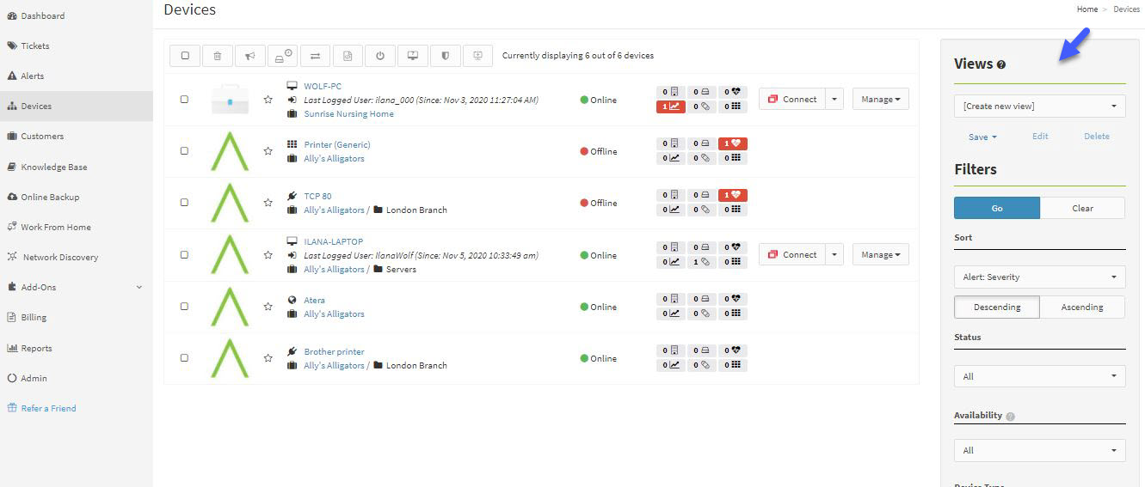Click the document script toolbar icon

point(348,56)
